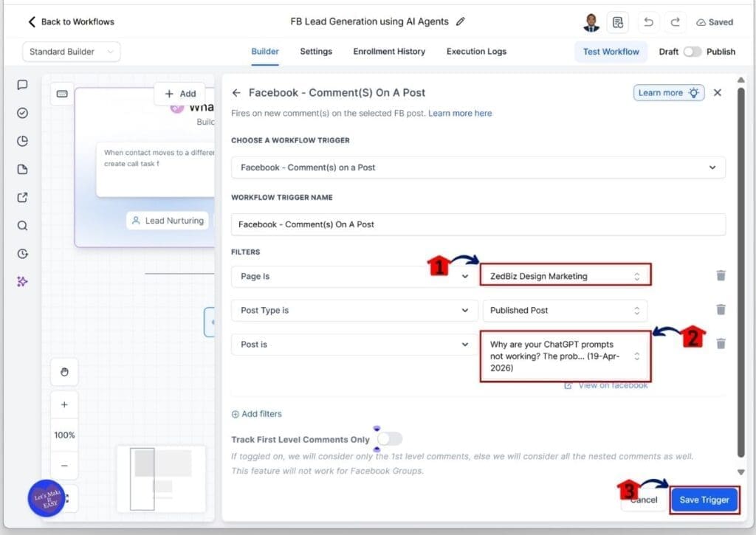
Task: Select the AI sparkle icon in sidebar
Action: [22, 281]
